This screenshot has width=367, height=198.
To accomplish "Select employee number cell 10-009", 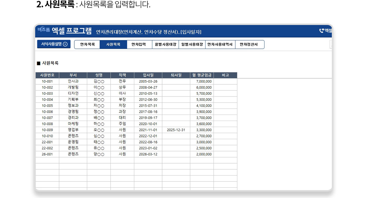I will coord(47,130).
